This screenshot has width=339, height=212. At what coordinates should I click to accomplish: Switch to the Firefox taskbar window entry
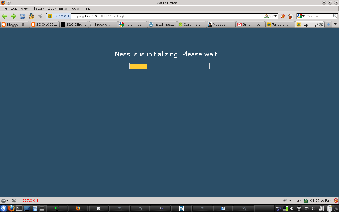click(78, 209)
